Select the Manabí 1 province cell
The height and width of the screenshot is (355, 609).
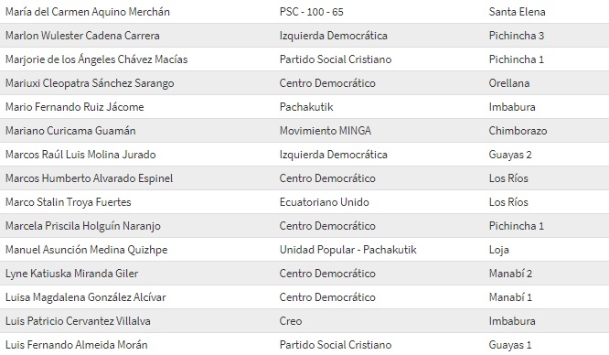click(510, 297)
